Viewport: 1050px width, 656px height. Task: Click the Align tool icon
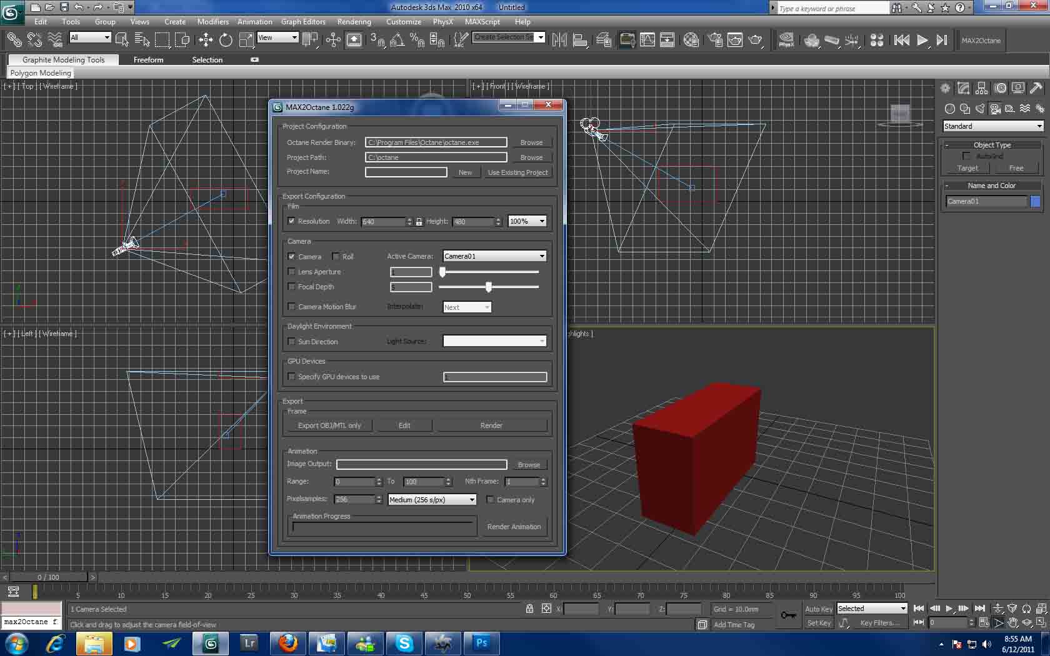pos(580,40)
